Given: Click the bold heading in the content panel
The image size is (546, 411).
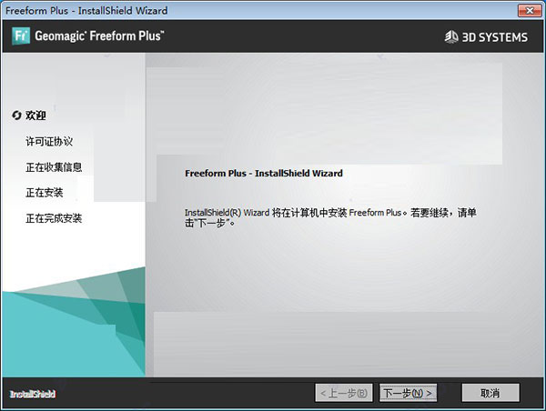Looking at the screenshot, I should click(263, 172).
